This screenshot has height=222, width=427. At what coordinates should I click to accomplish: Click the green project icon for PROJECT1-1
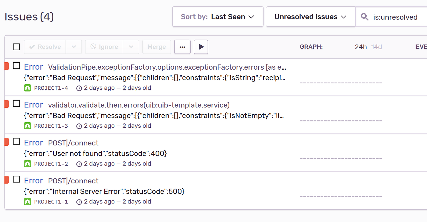(27, 202)
